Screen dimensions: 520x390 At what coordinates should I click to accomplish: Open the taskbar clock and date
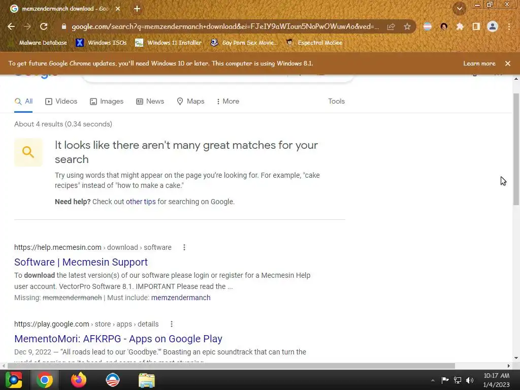click(x=497, y=380)
